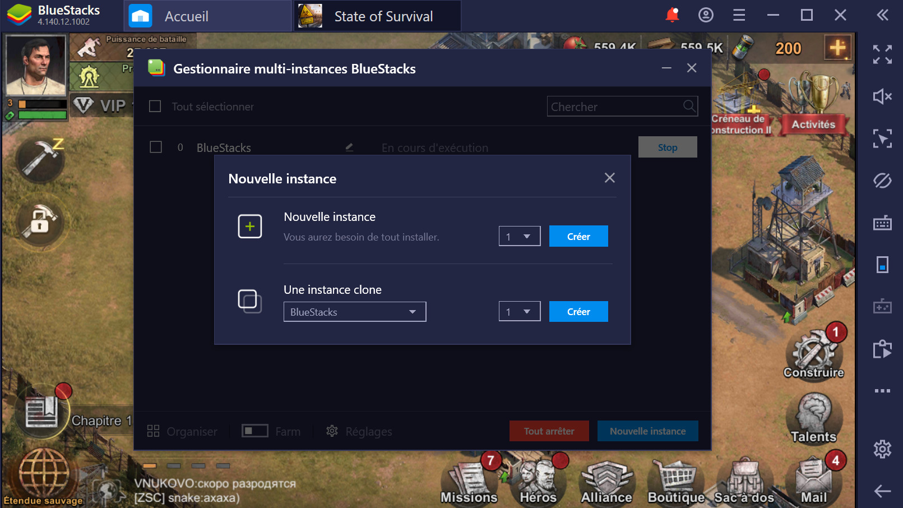Image resolution: width=903 pixels, height=508 pixels.
Task: Open new instance count dropdown
Action: (520, 236)
